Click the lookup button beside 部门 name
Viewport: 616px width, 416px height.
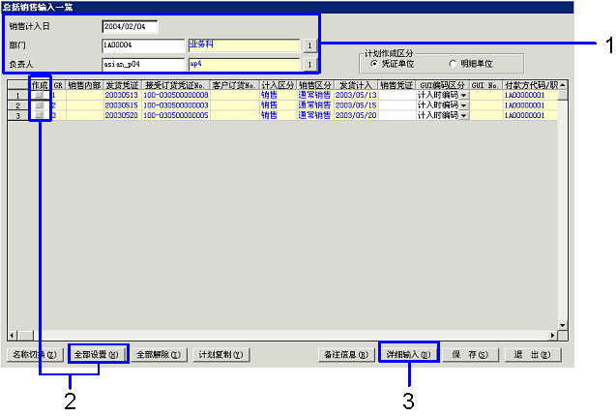pos(309,45)
